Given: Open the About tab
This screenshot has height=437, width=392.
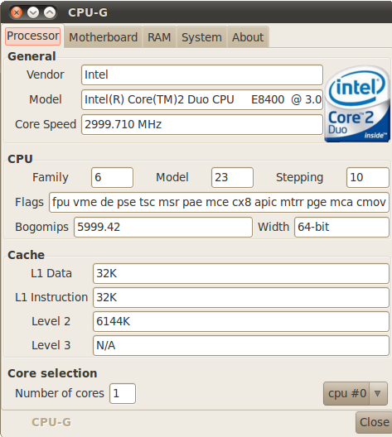Looking at the screenshot, I should [248, 37].
